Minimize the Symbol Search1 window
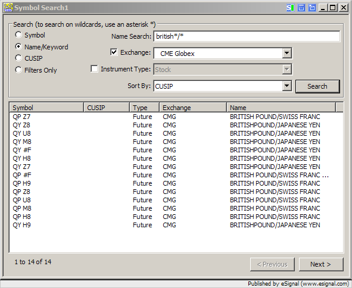Image resolution: width=352 pixels, height=288 pixels. [323, 8]
